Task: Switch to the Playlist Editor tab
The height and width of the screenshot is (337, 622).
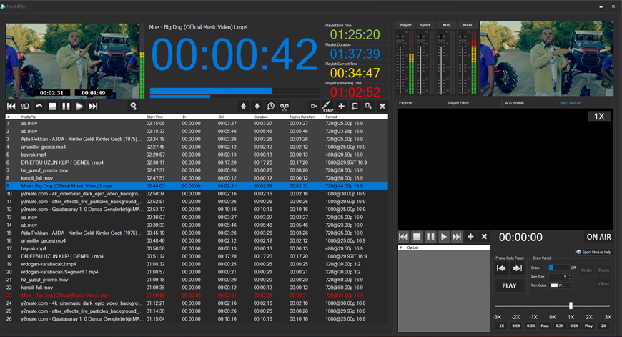Action: pyautogui.click(x=458, y=103)
